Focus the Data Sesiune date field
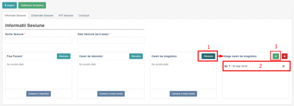Screen dimensions: 294x106 pos(111,40)
